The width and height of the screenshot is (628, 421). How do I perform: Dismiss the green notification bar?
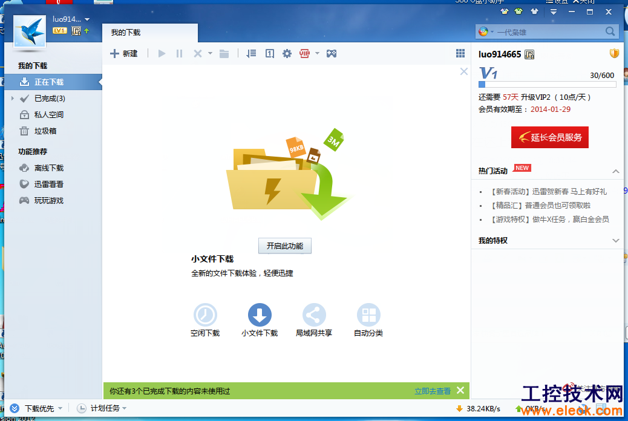pyautogui.click(x=460, y=391)
